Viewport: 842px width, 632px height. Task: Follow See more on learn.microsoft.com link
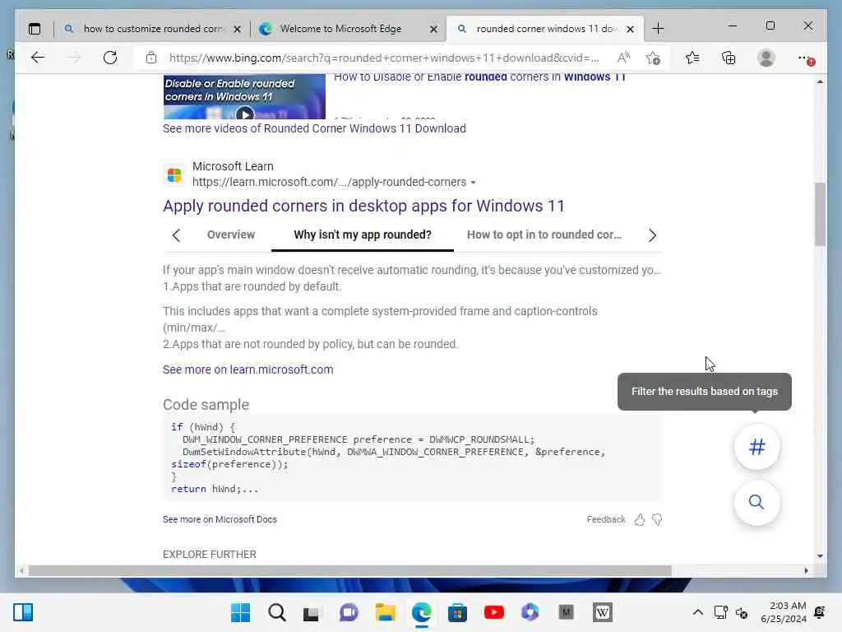[248, 369]
